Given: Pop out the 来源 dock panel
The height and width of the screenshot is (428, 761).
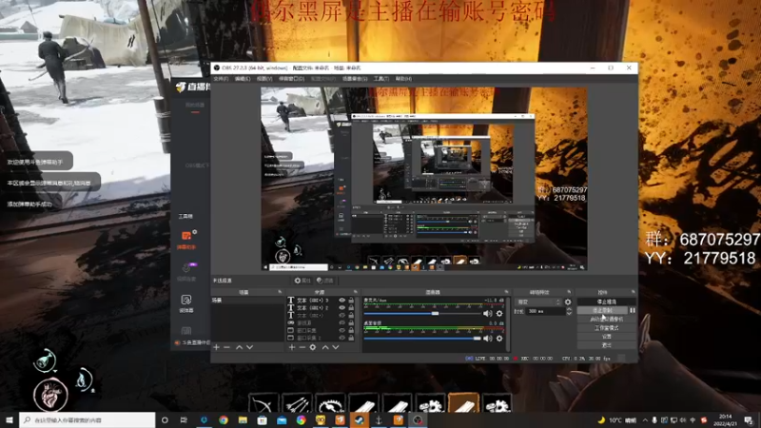Looking at the screenshot, I should pyautogui.click(x=355, y=292).
